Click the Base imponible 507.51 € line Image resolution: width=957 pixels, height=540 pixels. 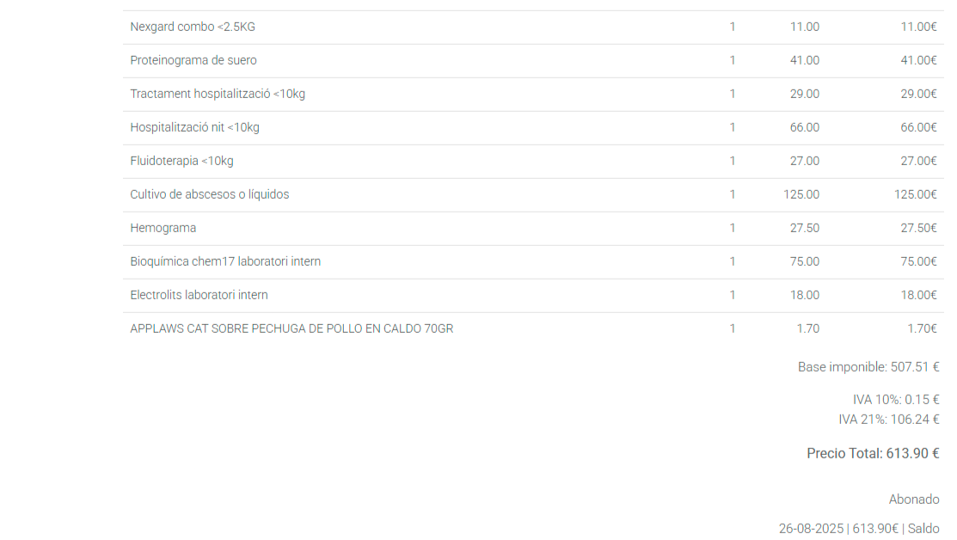tap(868, 367)
